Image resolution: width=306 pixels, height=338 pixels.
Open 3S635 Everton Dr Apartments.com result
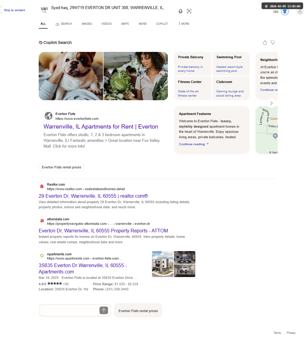[x=83, y=269]
